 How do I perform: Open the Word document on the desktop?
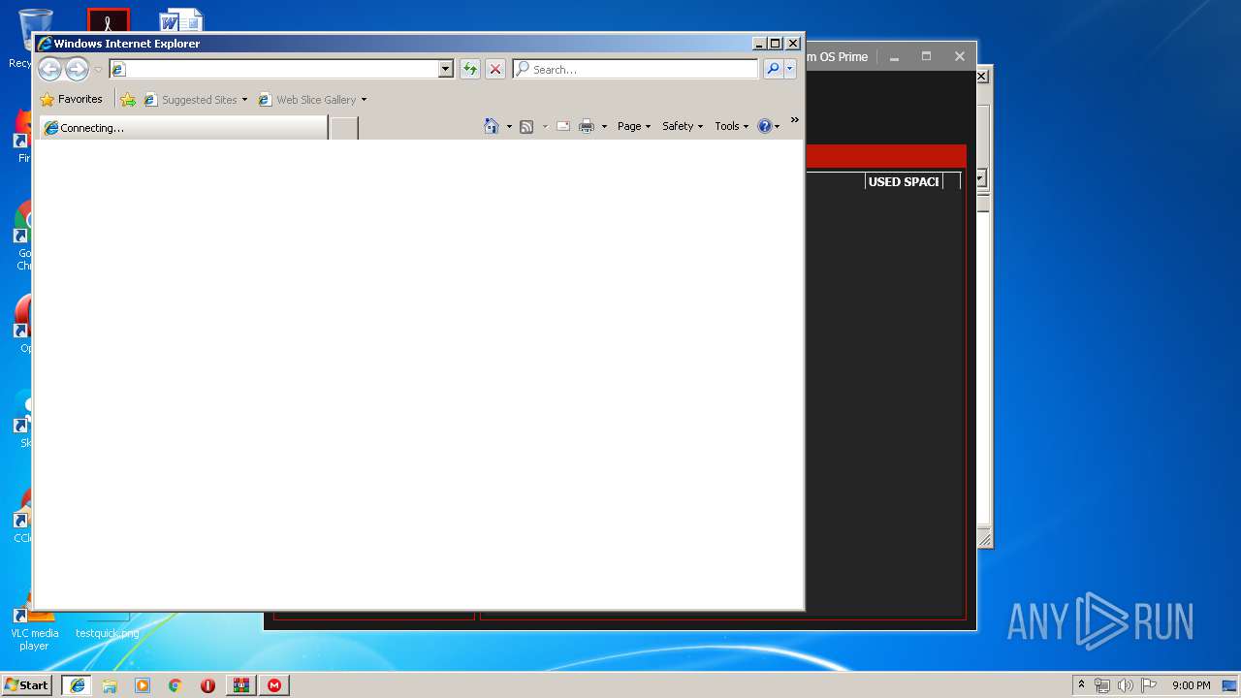(x=180, y=21)
